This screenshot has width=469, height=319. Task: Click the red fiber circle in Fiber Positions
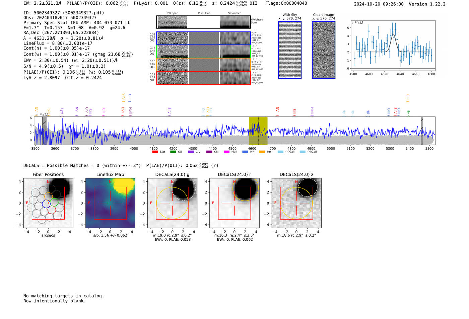pyautogui.click(x=52, y=210)
